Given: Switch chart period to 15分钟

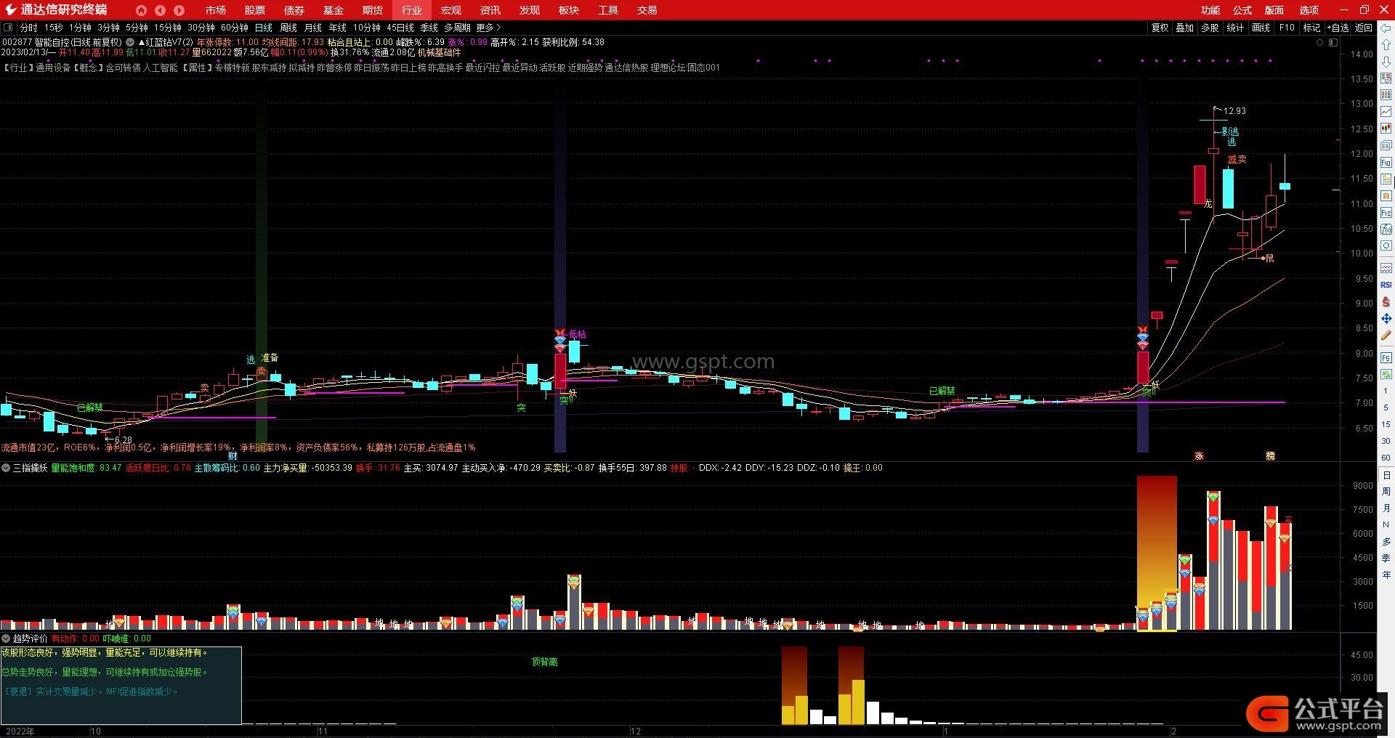Looking at the screenshot, I should (167, 28).
